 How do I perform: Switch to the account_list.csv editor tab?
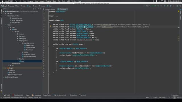(50, 9)
